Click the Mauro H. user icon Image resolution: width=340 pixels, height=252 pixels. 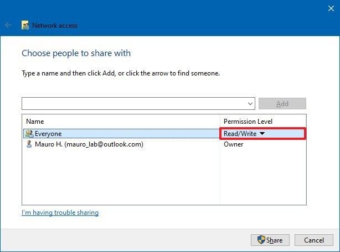click(x=29, y=144)
